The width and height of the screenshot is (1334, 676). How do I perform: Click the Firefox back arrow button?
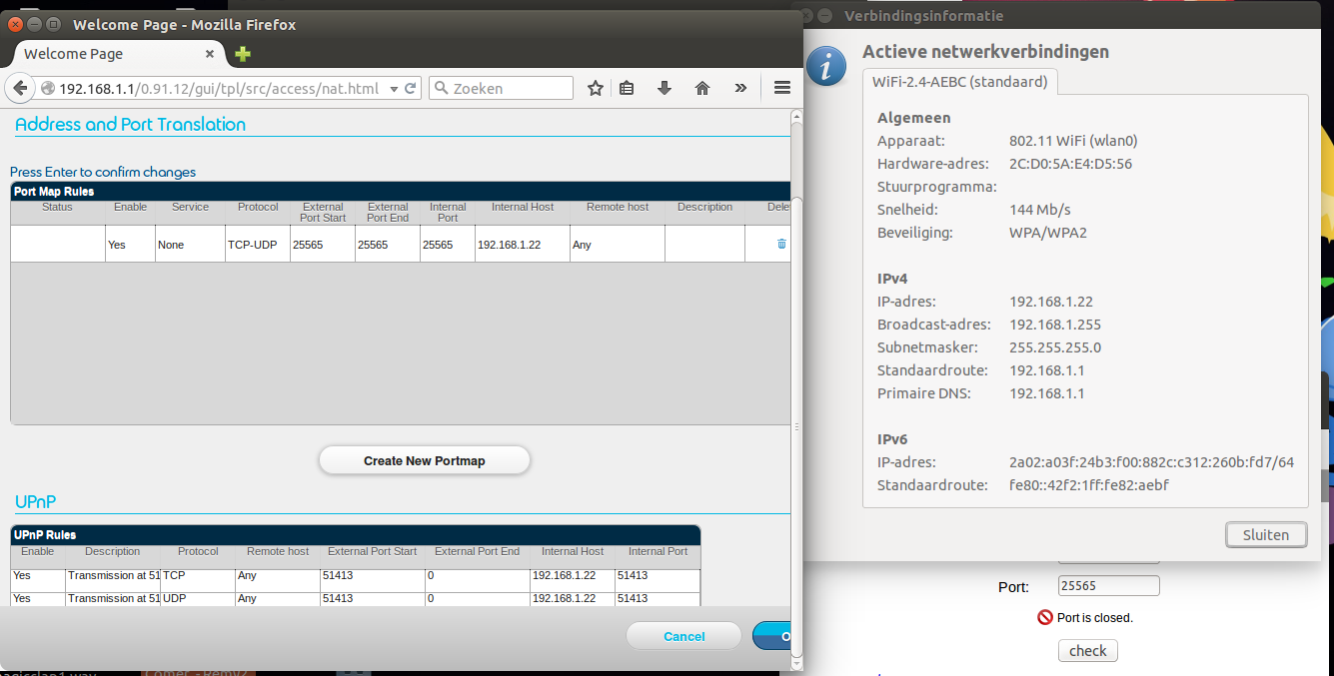[20, 88]
